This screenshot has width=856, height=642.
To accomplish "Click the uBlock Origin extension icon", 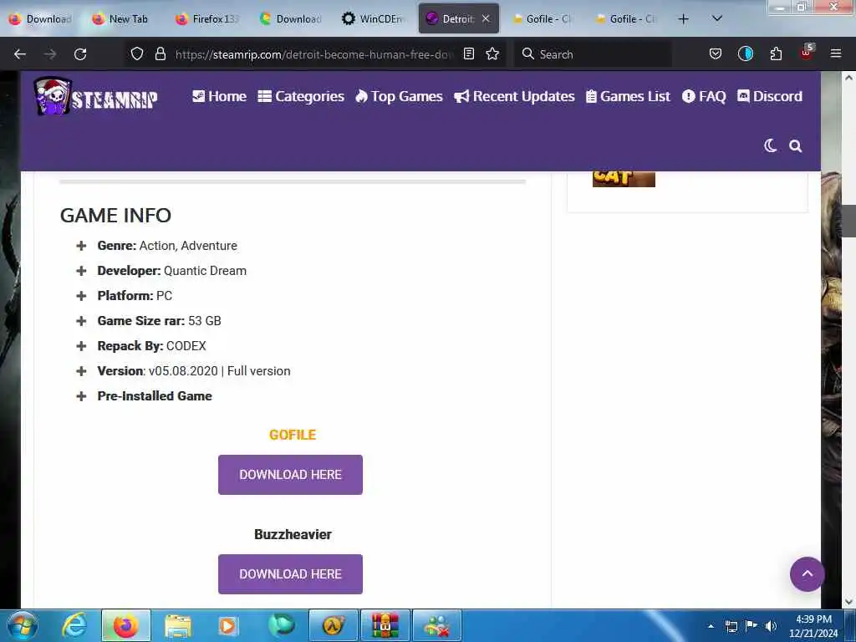I will (x=807, y=53).
